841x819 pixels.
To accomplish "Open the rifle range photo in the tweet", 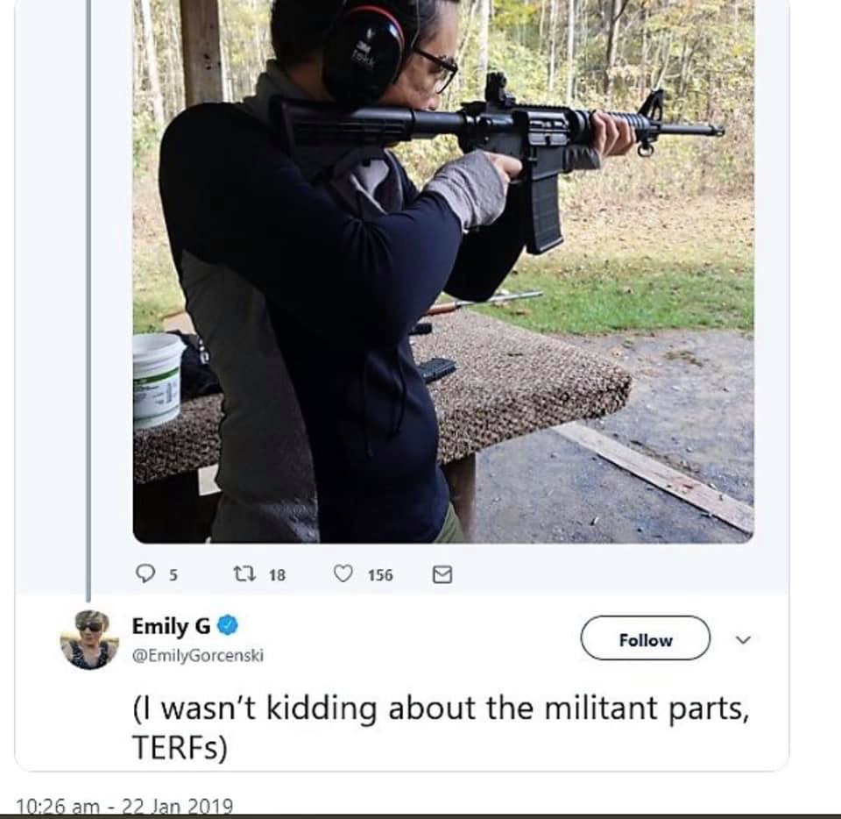I will 443,271.
